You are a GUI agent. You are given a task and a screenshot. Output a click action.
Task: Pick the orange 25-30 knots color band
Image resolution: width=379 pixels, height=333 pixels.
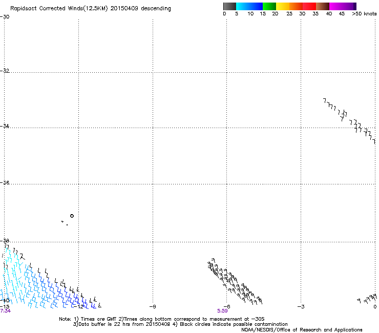tap(296, 6)
